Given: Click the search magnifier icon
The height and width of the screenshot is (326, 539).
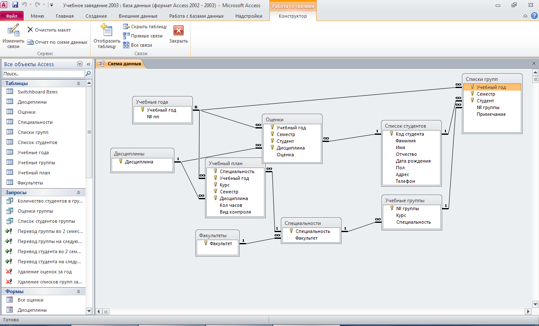Looking at the screenshot, I should 88,74.
